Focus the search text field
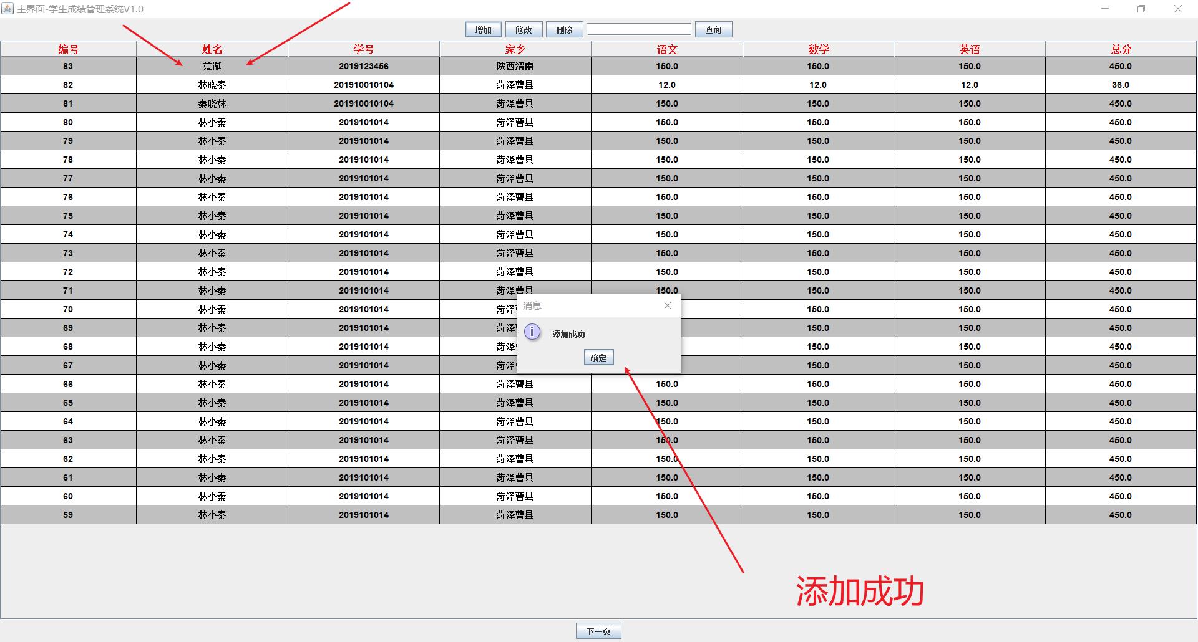 click(x=639, y=29)
